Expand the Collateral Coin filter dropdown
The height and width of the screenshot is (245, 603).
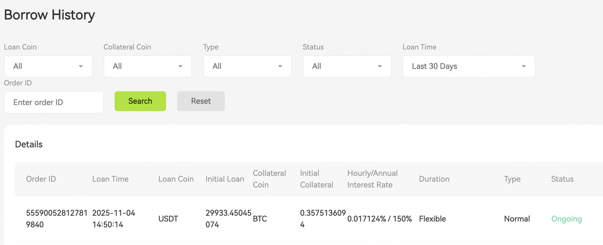tap(147, 66)
